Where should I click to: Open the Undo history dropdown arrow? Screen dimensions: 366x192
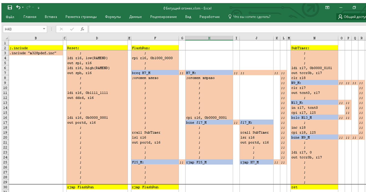[23, 8]
